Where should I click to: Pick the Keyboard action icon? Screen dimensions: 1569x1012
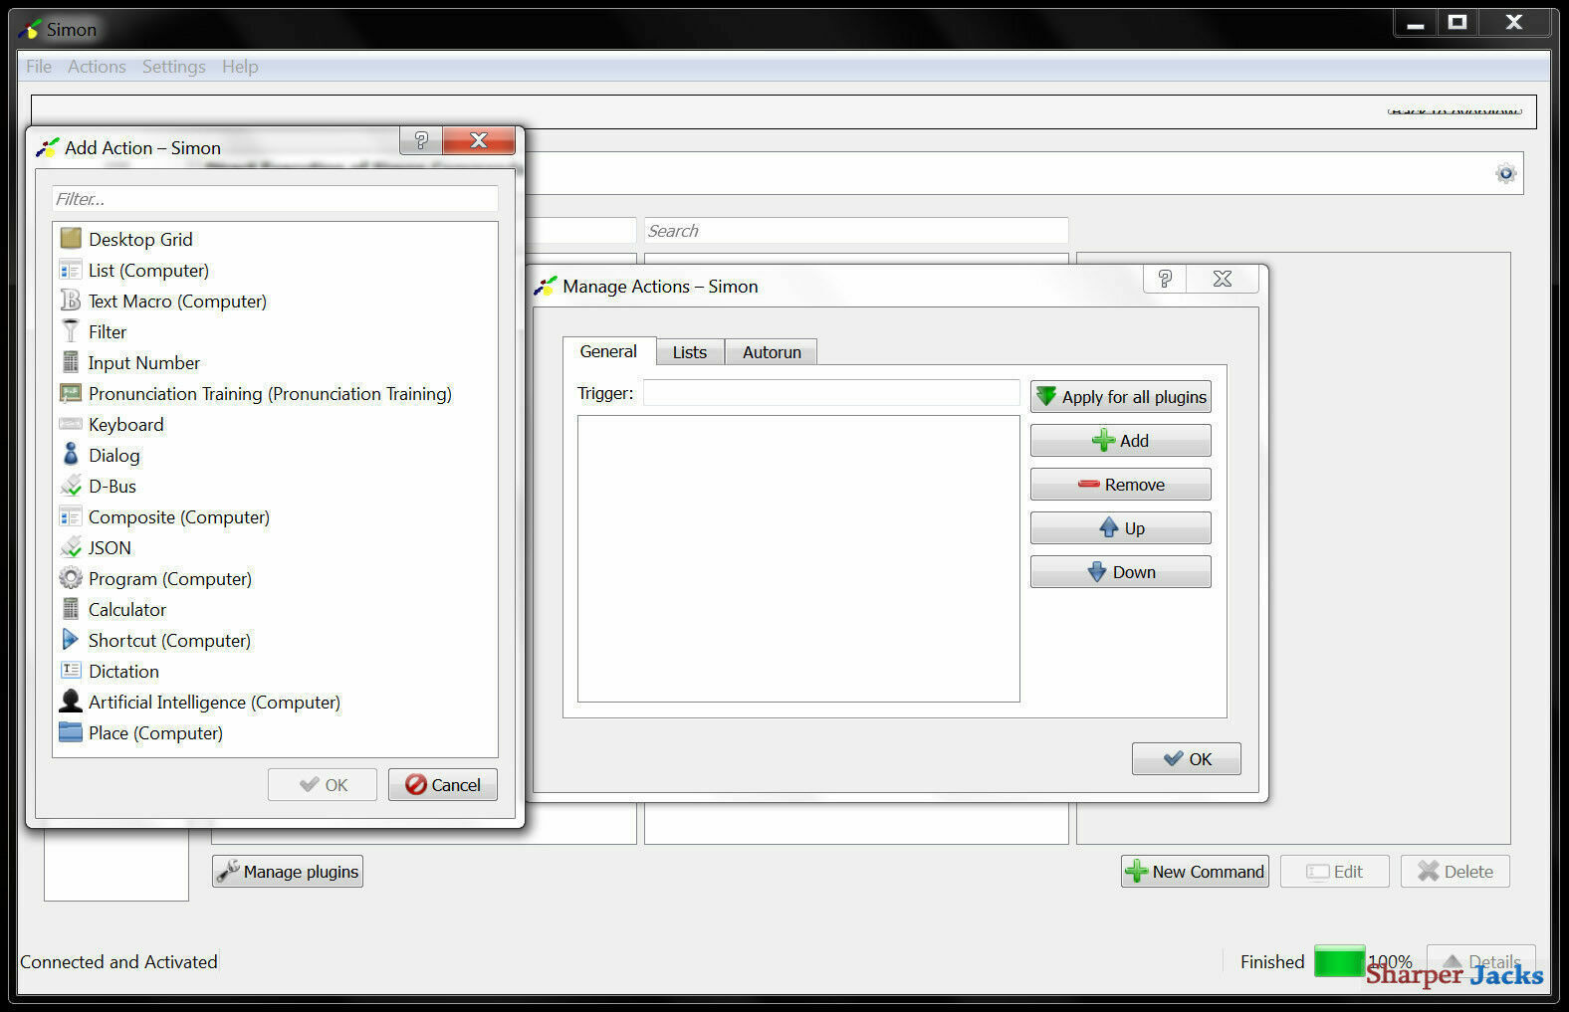coord(71,424)
